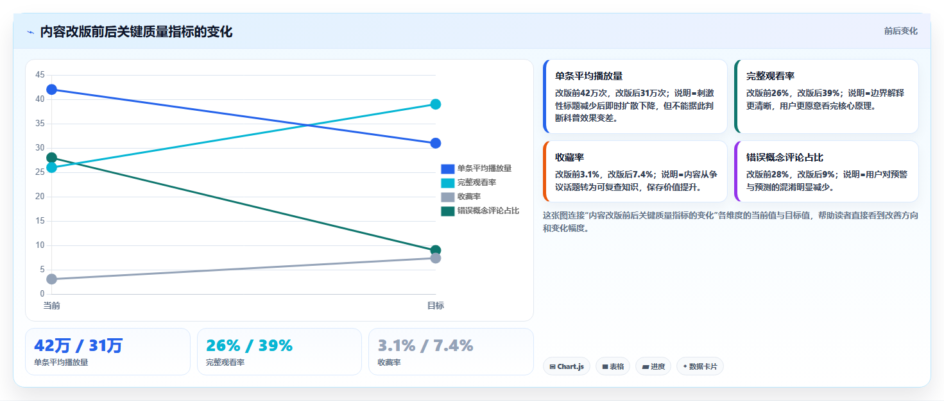Click the 错误概念评论占比 legend label
The height and width of the screenshot is (401, 944).
(x=488, y=211)
